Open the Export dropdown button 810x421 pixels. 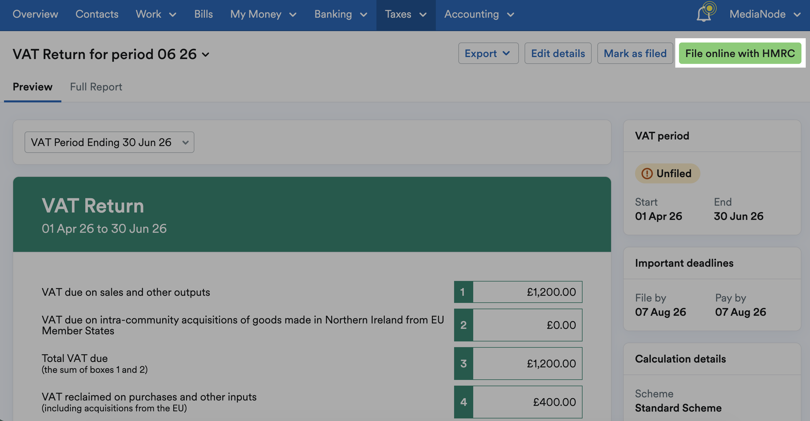click(488, 53)
